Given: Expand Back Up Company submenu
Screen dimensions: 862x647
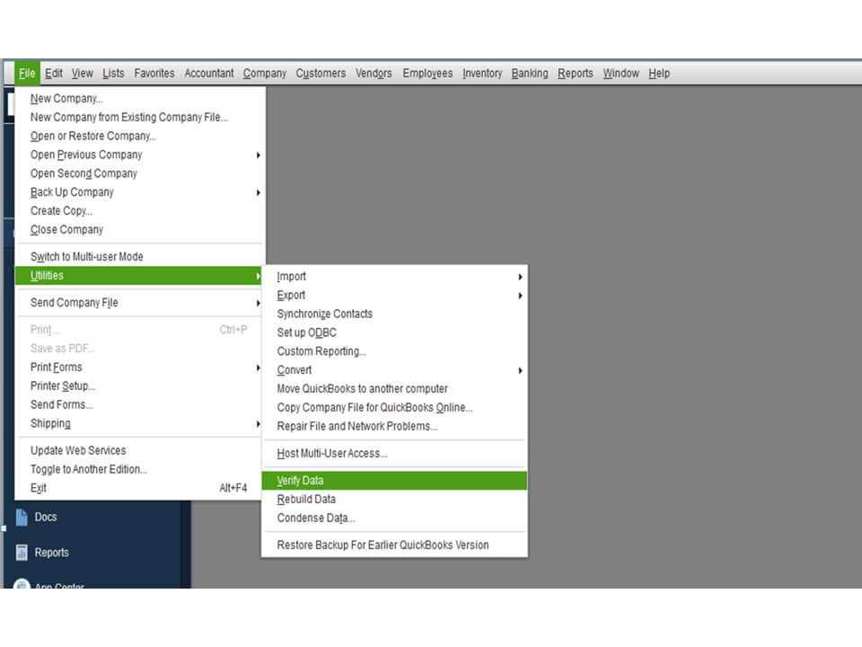Looking at the screenshot, I should click(x=140, y=192).
